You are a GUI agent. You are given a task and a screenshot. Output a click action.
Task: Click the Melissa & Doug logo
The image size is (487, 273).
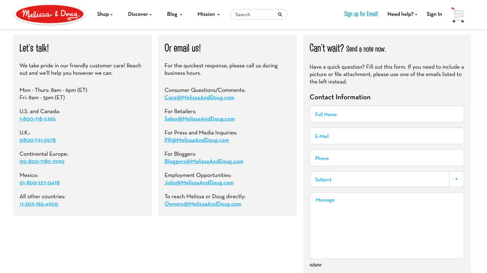(50, 14)
